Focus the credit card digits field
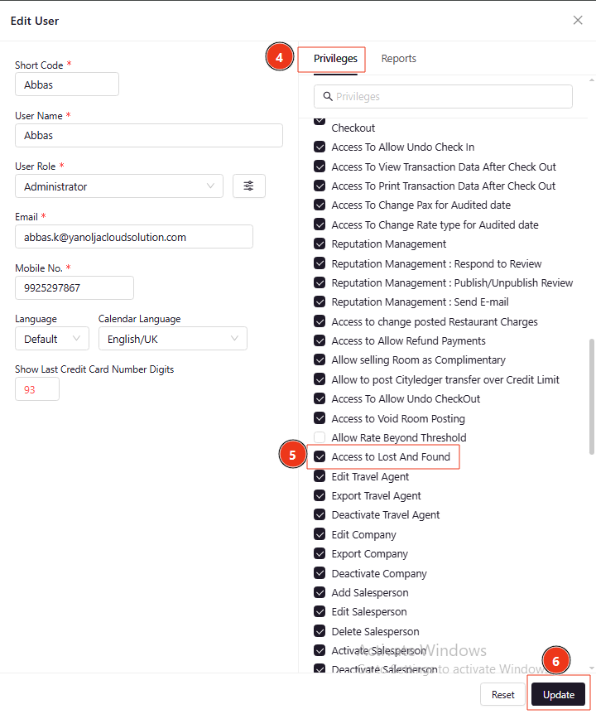596x714 pixels. click(37, 389)
